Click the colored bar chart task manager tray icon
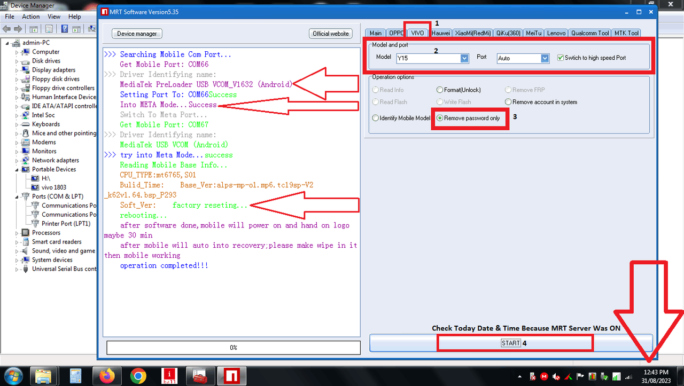 coord(592,376)
